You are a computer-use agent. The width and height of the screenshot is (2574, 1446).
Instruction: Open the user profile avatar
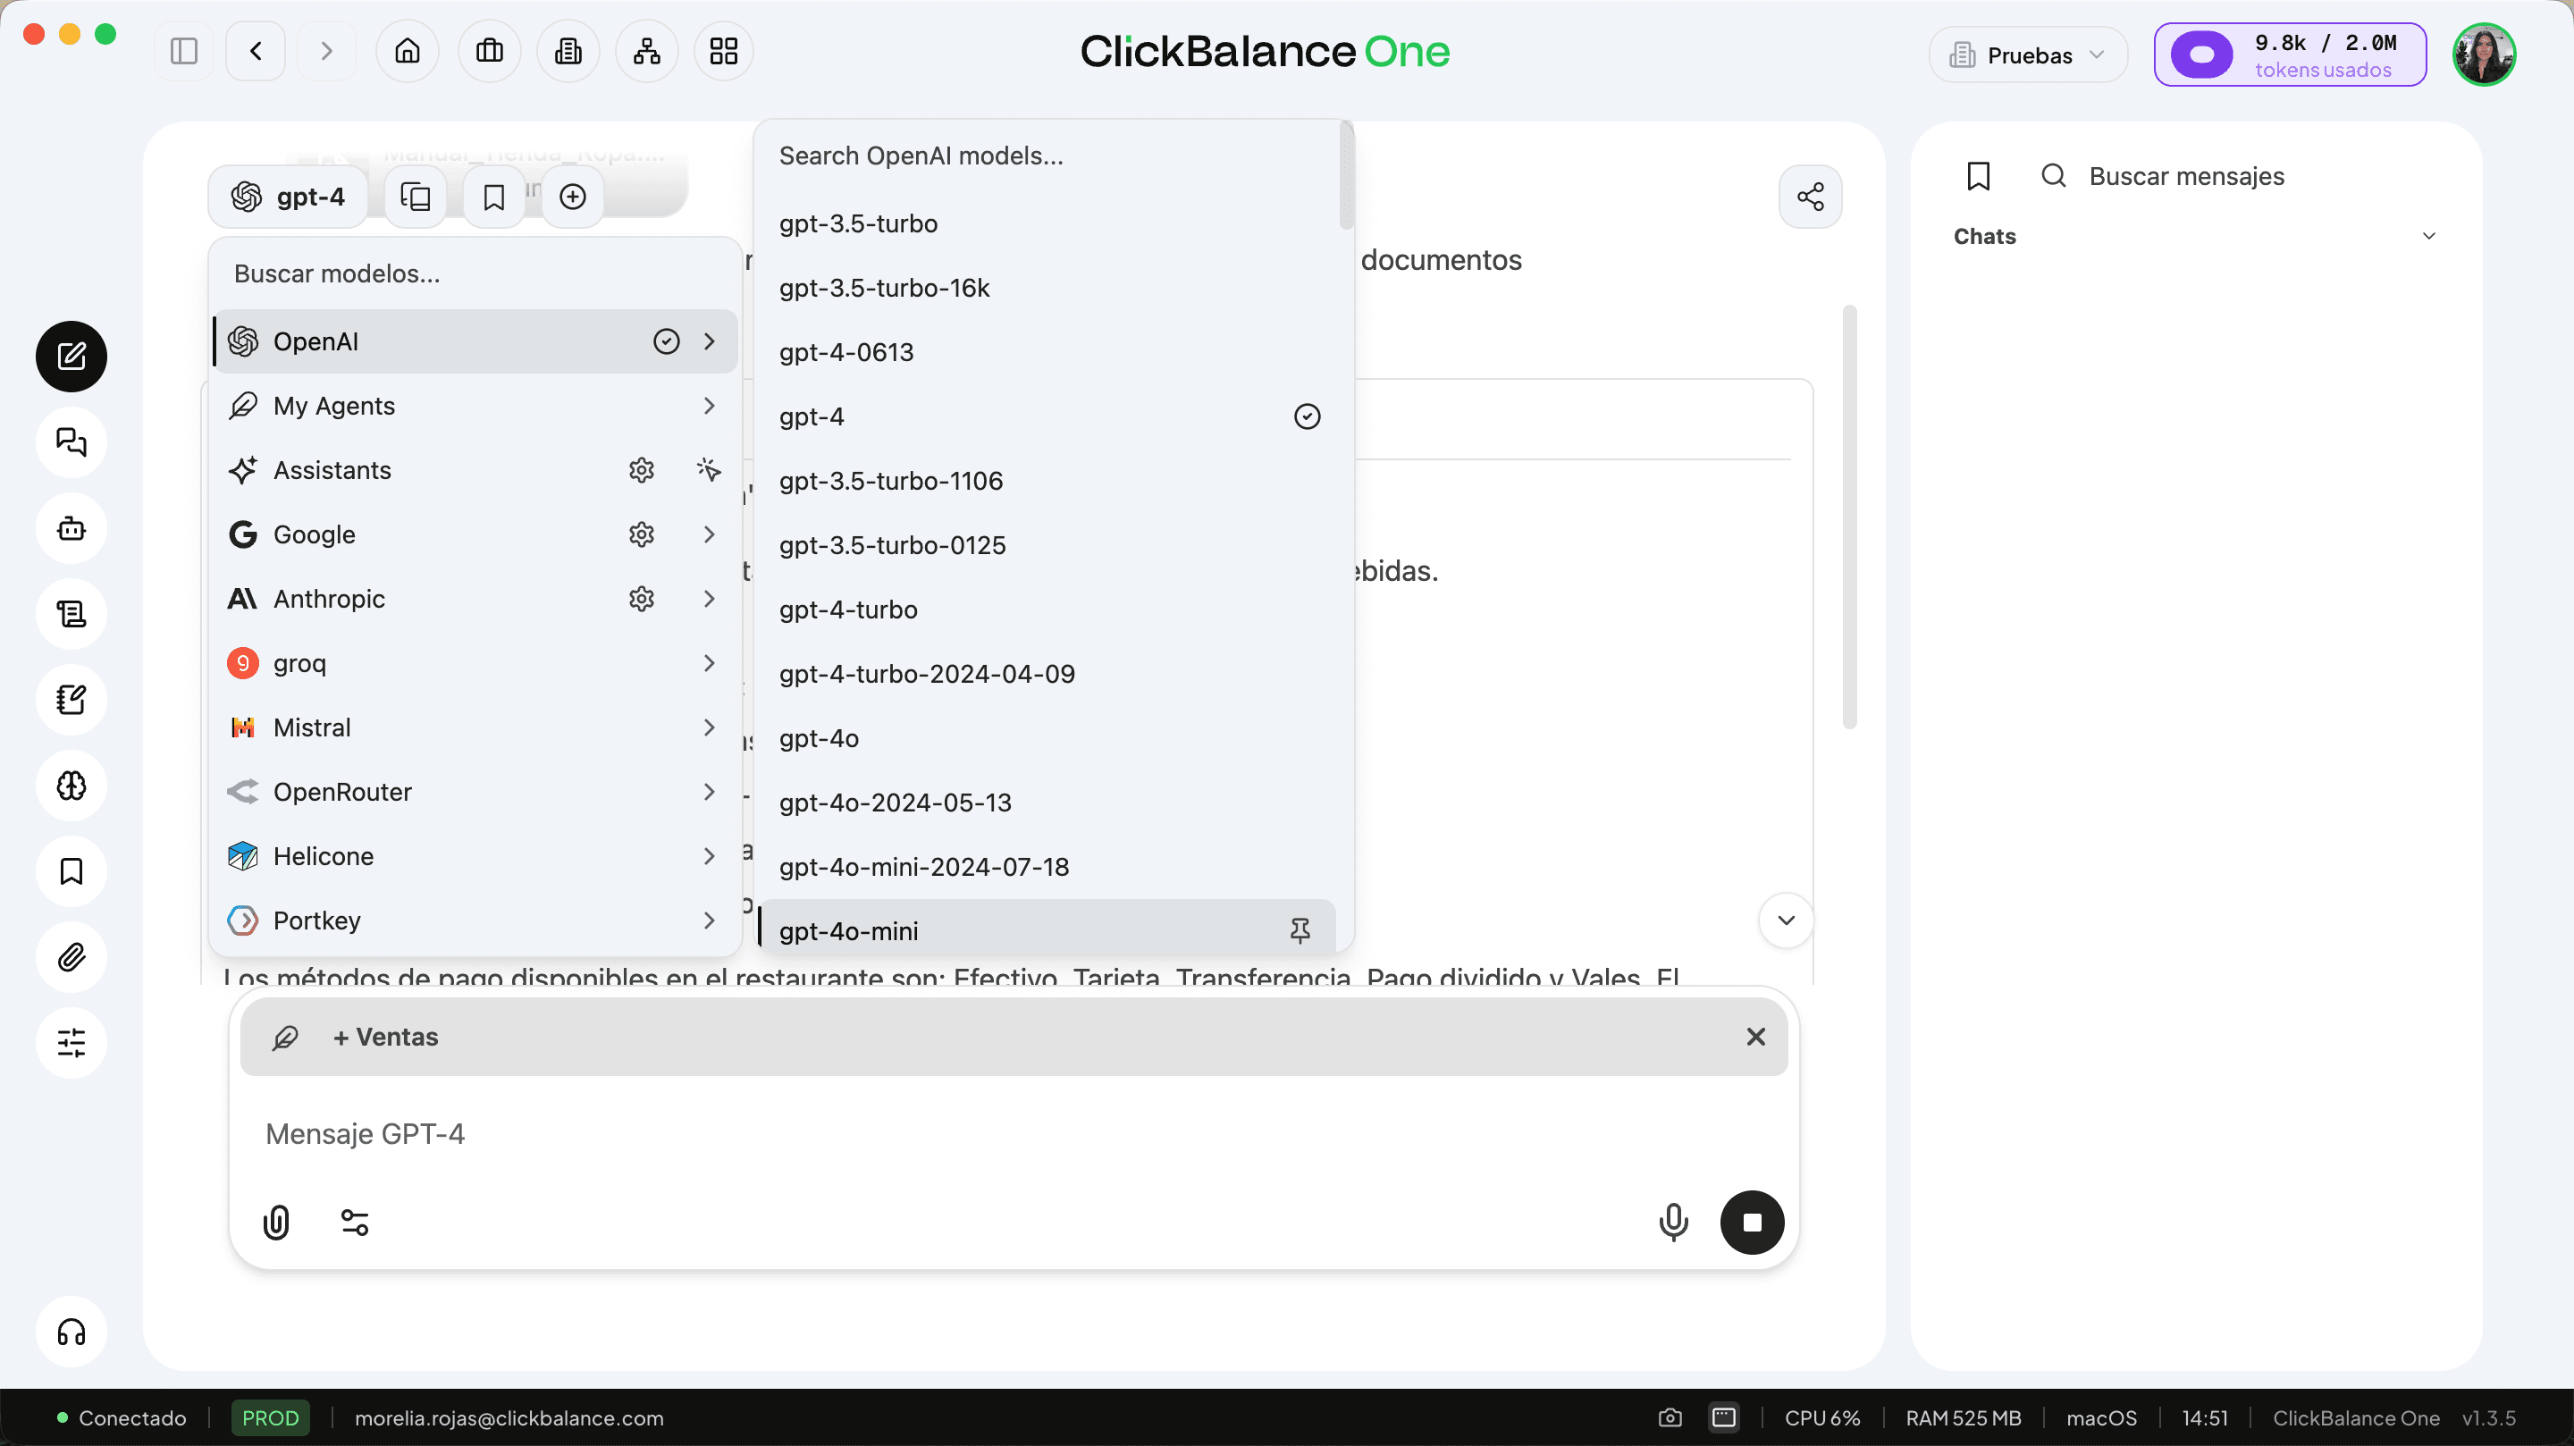coord(2484,55)
